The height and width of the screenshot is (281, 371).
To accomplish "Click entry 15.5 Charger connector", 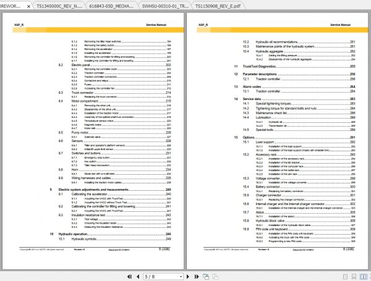I will [299, 195].
